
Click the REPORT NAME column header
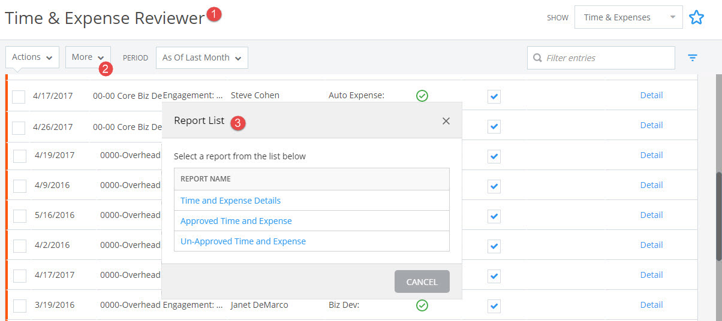[x=206, y=179]
